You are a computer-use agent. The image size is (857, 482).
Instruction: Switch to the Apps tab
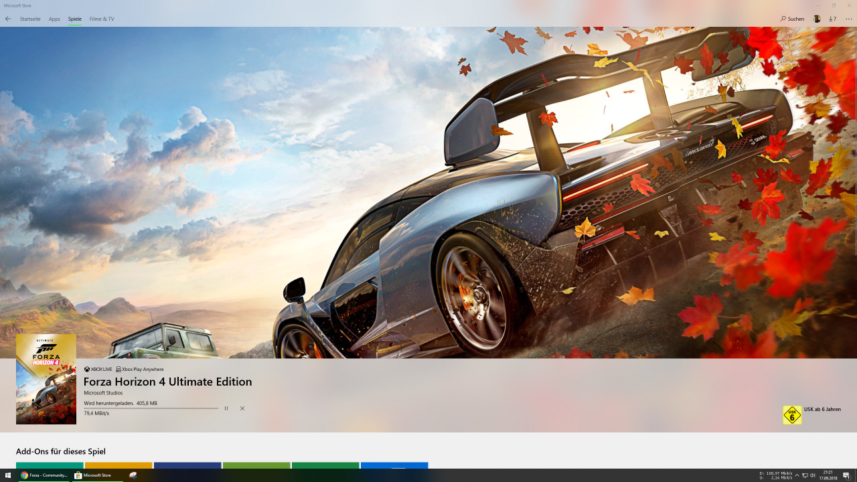pos(54,19)
